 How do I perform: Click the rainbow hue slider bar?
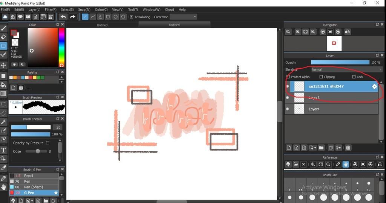click(61, 47)
